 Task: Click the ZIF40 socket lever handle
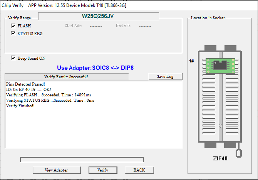tap(239, 153)
